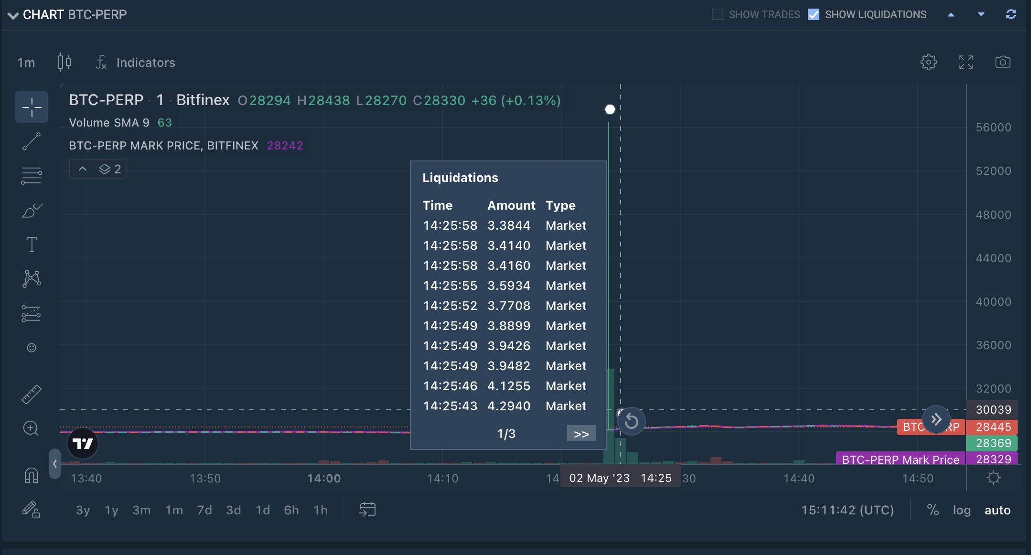Viewport: 1031px width, 555px height.
Task: Select the text annotation tool
Action: coord(32,245)
